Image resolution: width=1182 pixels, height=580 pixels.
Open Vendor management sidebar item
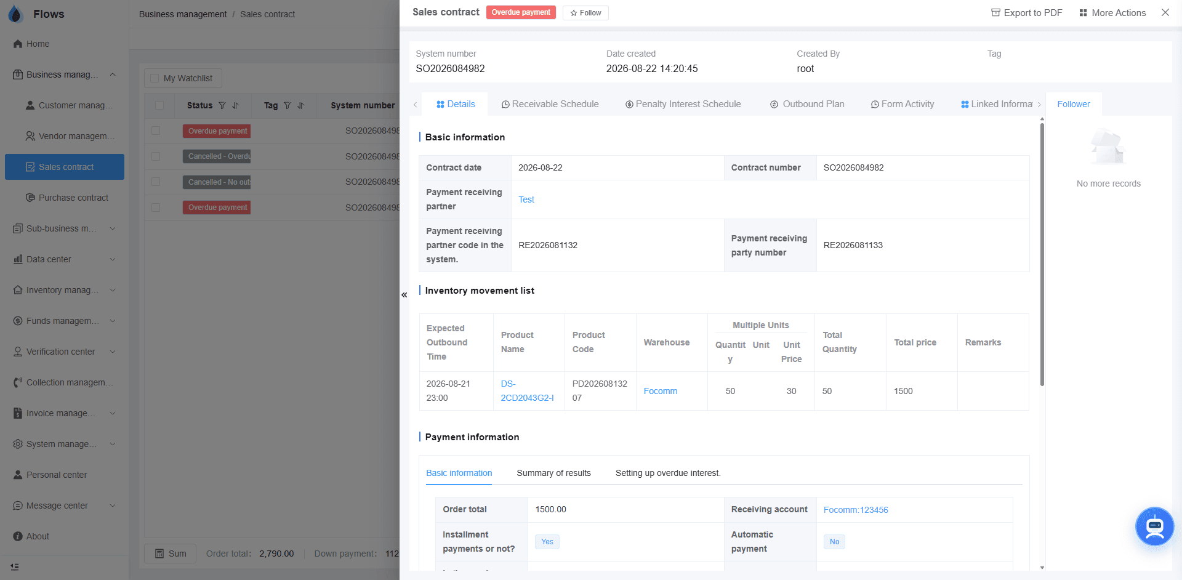point(69,136)
